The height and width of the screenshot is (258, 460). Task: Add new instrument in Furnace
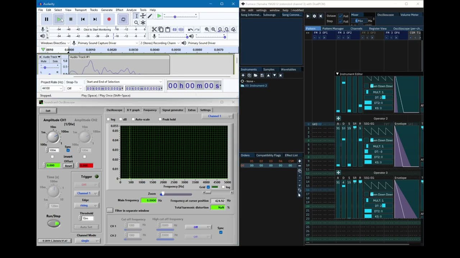[243, 75]
